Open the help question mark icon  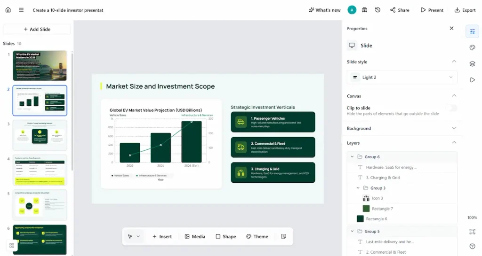click(473, 246)
